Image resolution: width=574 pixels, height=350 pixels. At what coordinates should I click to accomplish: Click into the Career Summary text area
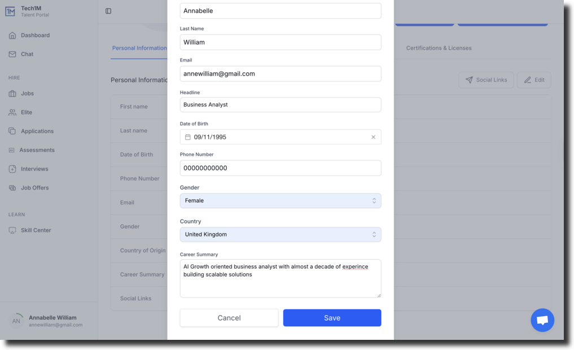(281, 279)
